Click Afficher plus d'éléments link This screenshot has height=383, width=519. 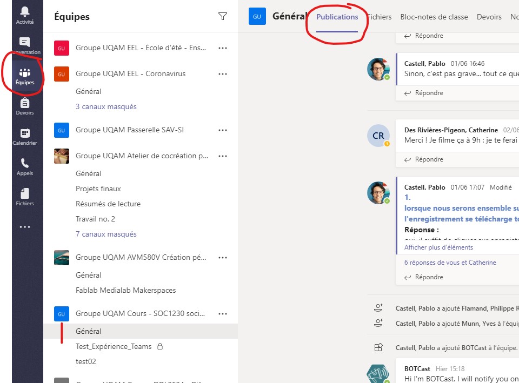(x=438, y=247)
